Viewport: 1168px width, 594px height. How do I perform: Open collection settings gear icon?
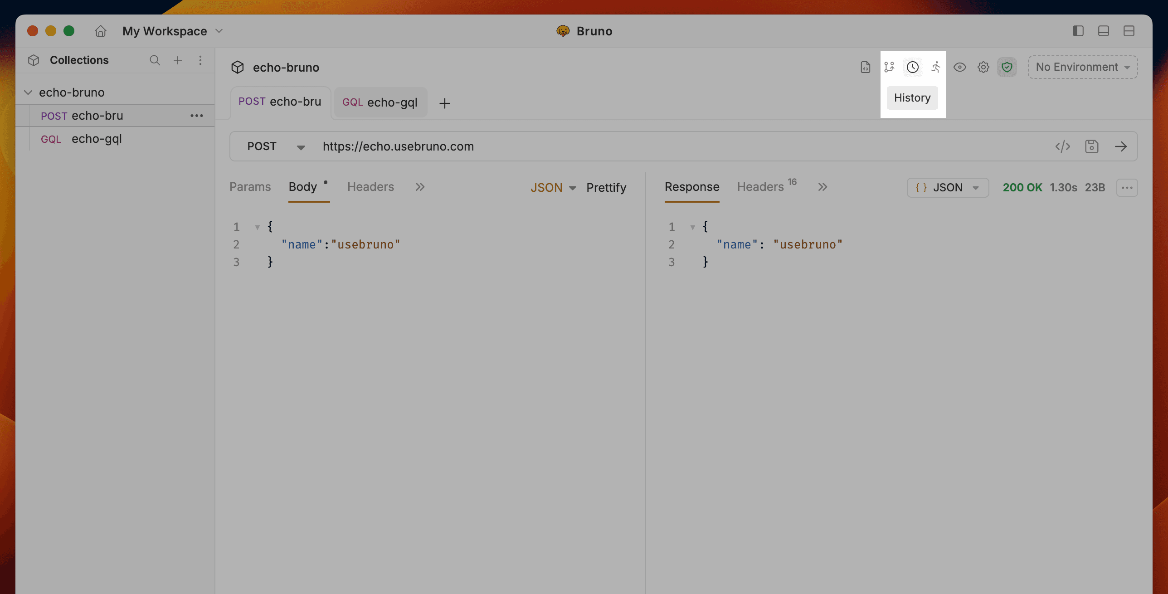click(x=983, y=67)
